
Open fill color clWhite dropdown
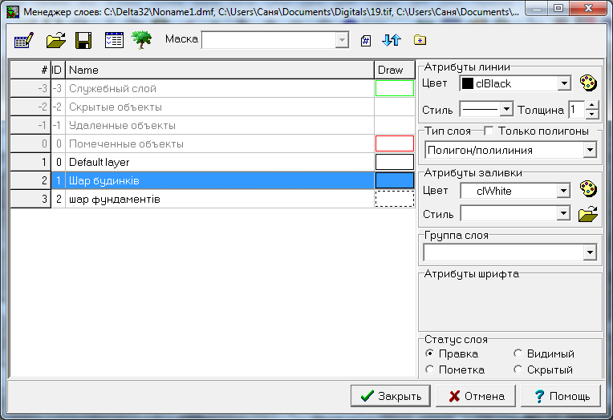point(563,191)
